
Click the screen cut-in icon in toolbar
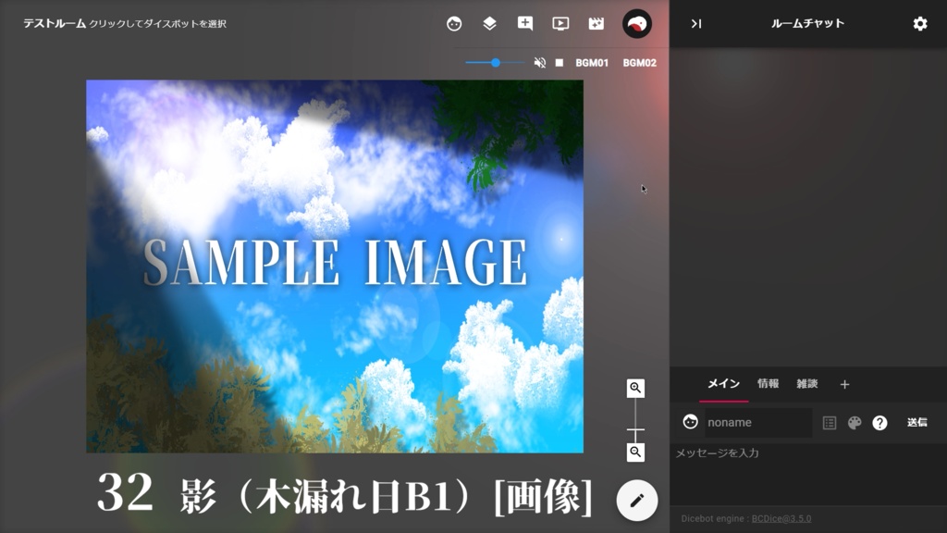(560, 24)
